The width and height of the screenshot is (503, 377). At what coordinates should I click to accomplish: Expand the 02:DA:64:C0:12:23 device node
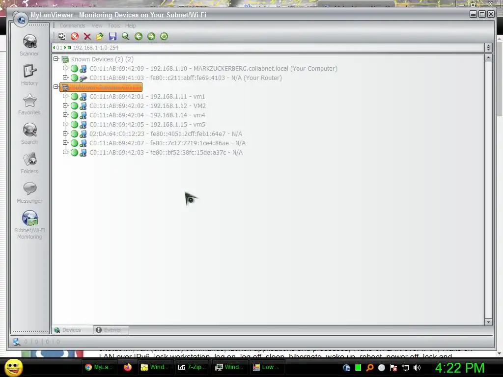pyautogui.click(x=65, y=134)
